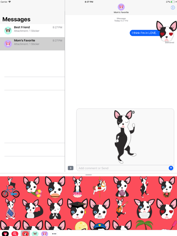Pick the dog on birthday cake sticker

click(x=77, y=187)
